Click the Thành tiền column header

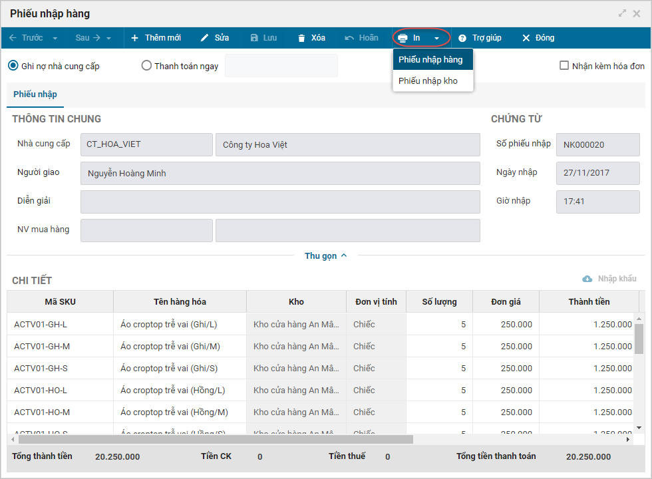click(x=589, y=301)
